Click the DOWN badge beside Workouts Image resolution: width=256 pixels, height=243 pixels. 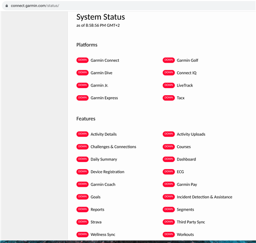169,234
